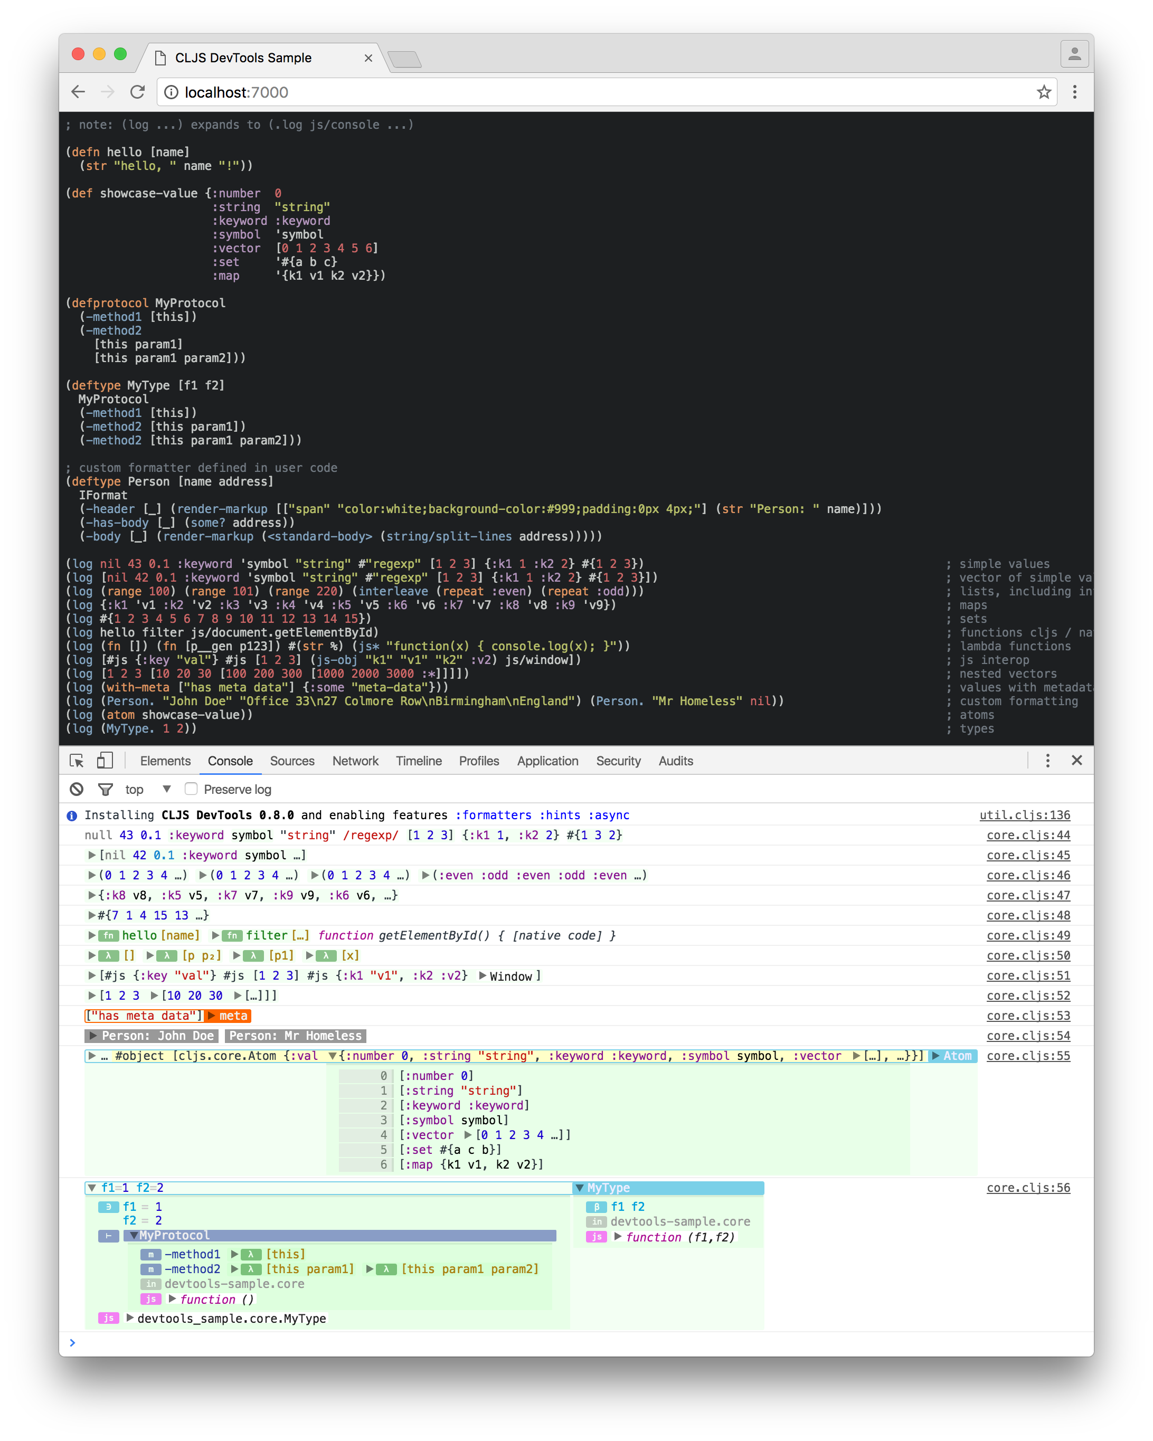The width and height of the screenshot is (1153, 1441).
Task: Clear the console with the ban icon
Action: [77, 789]
